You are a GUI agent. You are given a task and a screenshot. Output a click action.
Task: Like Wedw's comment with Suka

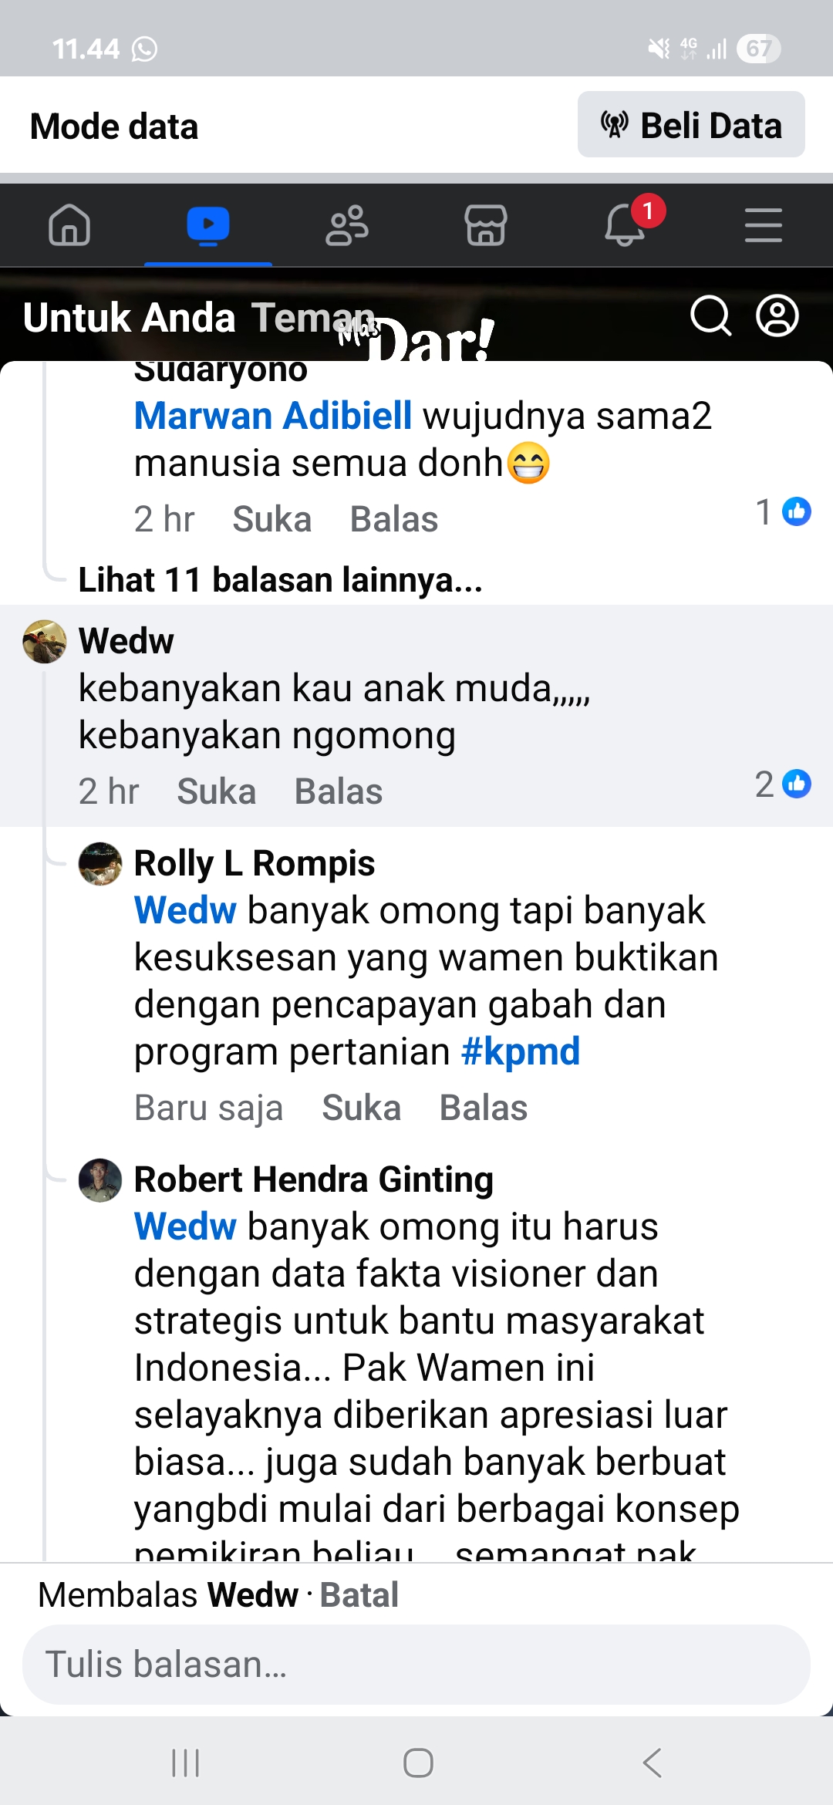pos(217,791)
